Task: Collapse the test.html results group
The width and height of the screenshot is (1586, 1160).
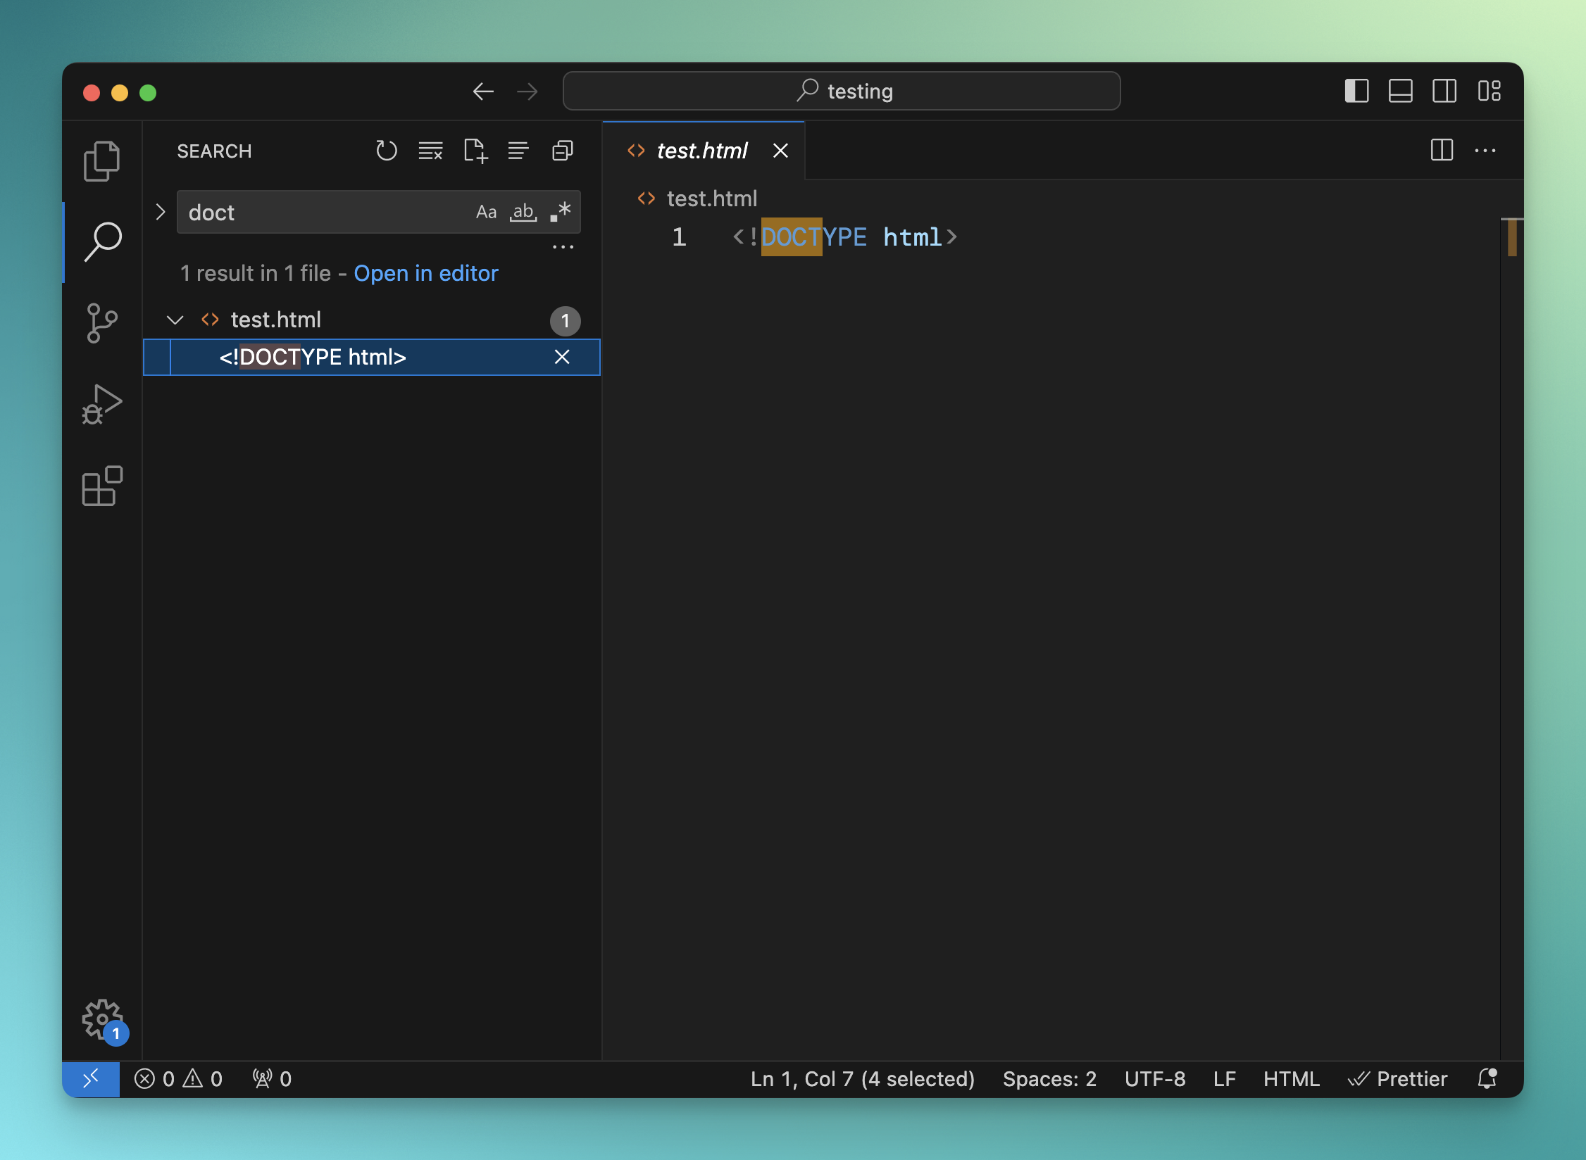Action: pyautogui.click(x=175, y=320)
